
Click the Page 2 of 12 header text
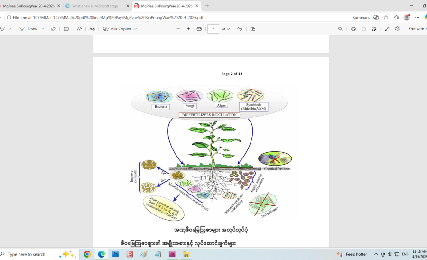232,74
